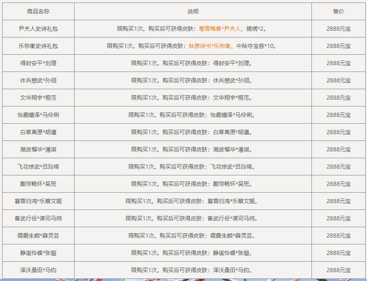This screenshot has width=367, height=281.
Task: Click 休兵憩武*孙翊 in the product name column
Action: point(38,80)
